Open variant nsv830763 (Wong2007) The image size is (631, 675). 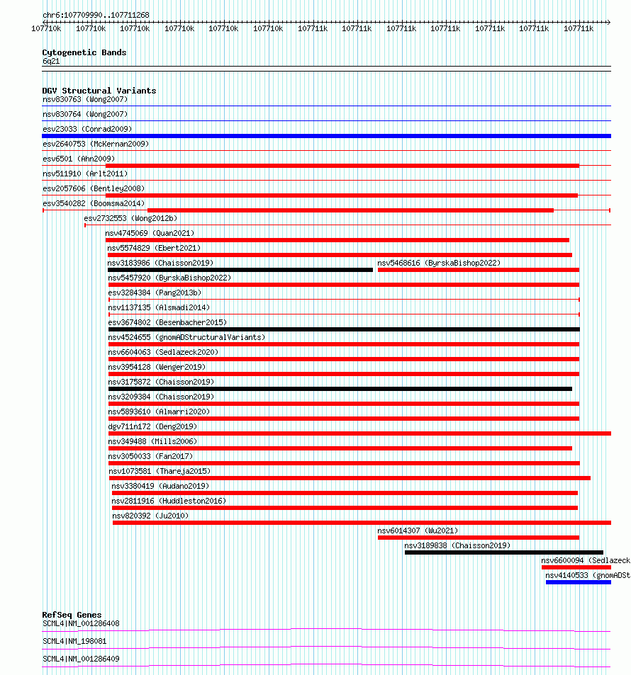(x=85, y=99)
